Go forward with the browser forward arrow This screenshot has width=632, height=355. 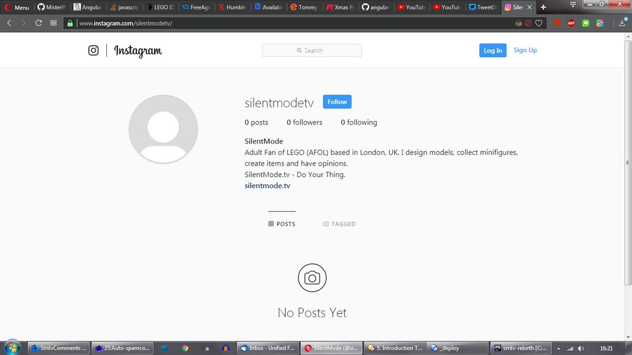pyautogui.click(x=23, y=23)
